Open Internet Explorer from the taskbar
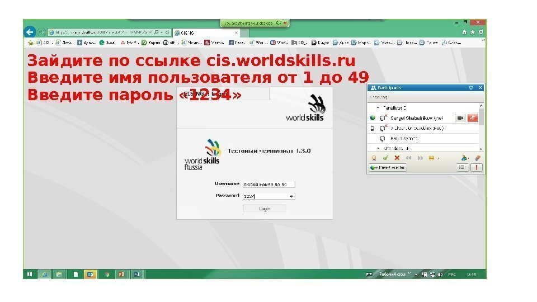The height and width of the screenshot is (302, 537). [44, 274]
